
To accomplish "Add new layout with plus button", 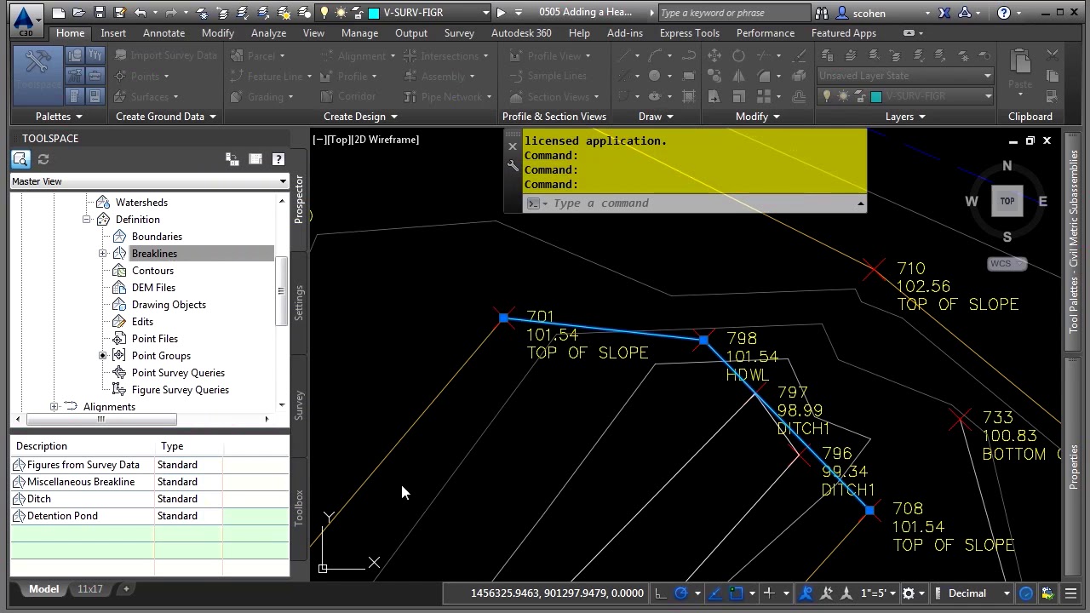I will pyautogui.click(x=126, y=589).
